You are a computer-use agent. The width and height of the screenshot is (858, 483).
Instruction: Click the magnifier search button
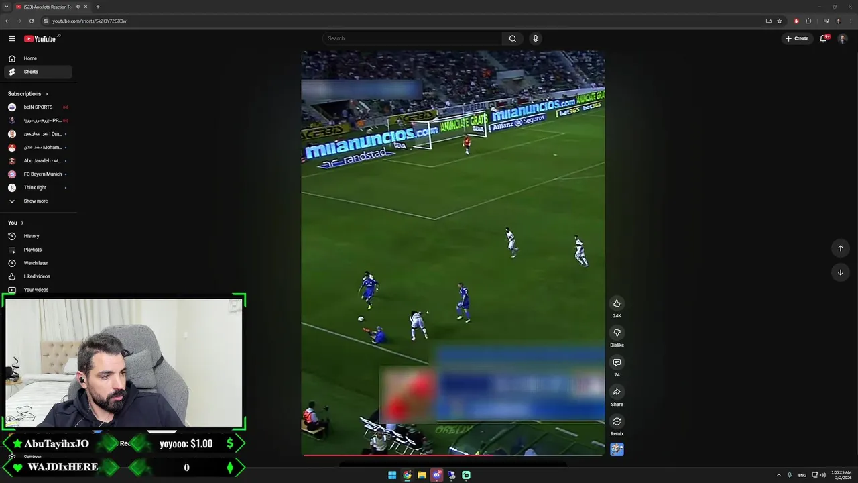tap(513, 38)
